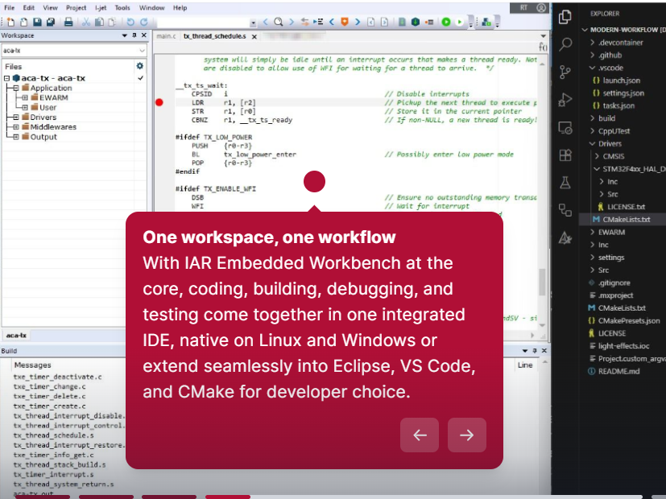Open the I-jet menu
The width and height of the screenshot is (666, 499).
pos(101,7)
